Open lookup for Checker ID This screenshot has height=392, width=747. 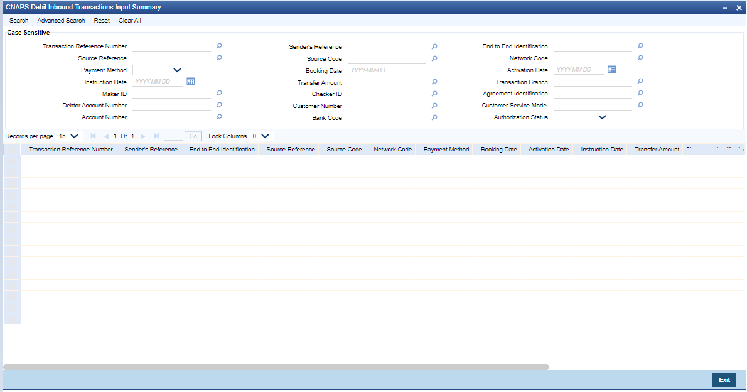[x=434, y=94]
